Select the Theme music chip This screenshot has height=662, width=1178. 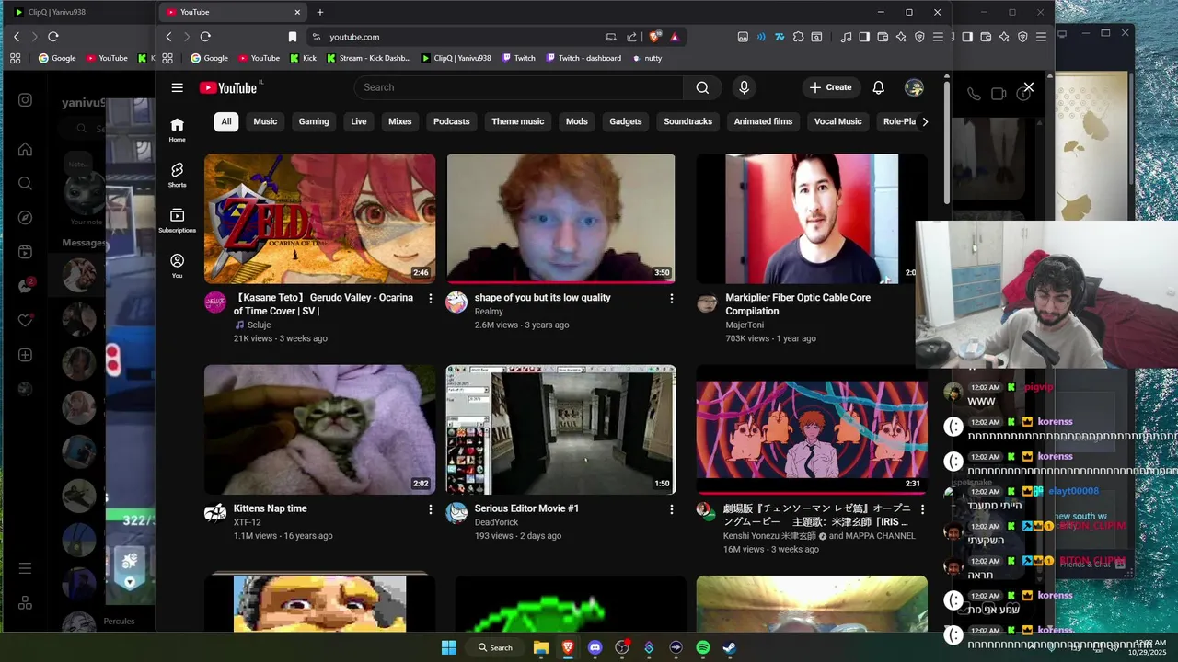click(518, 121)
